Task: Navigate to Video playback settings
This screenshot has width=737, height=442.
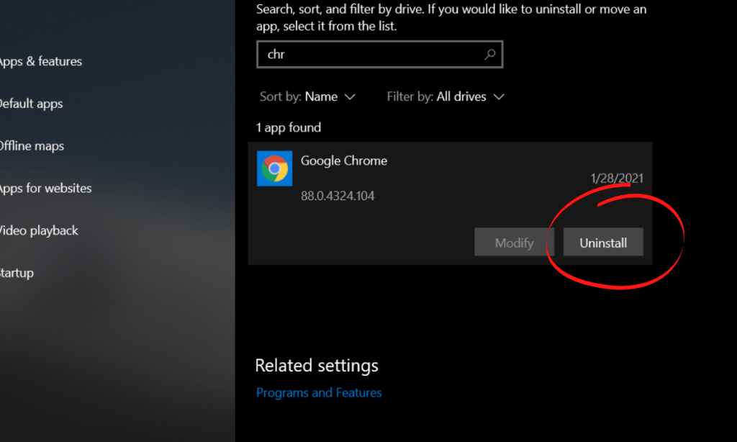Action: click(38, 231)
